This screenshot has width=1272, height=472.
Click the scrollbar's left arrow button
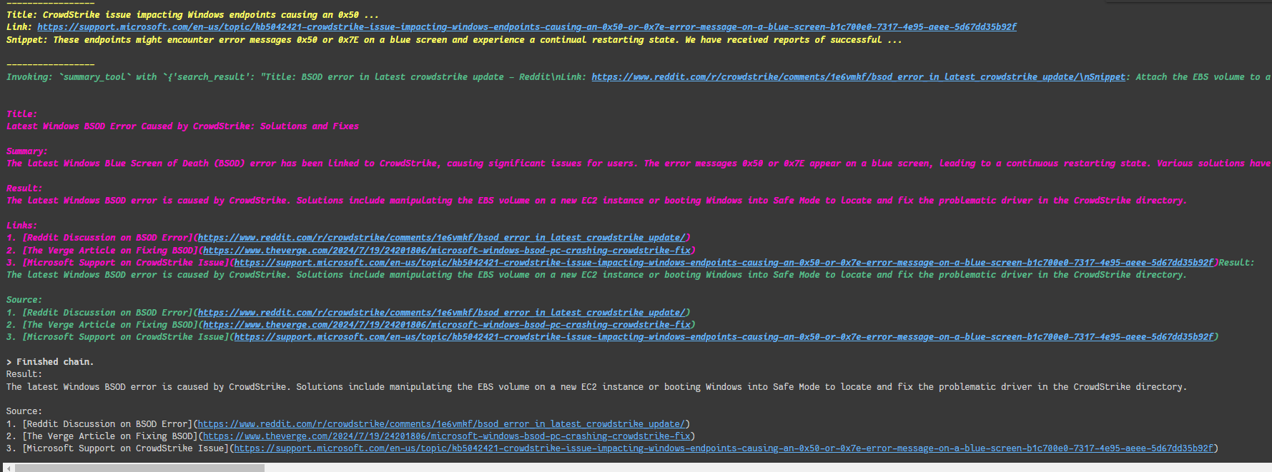click(9, 468)
